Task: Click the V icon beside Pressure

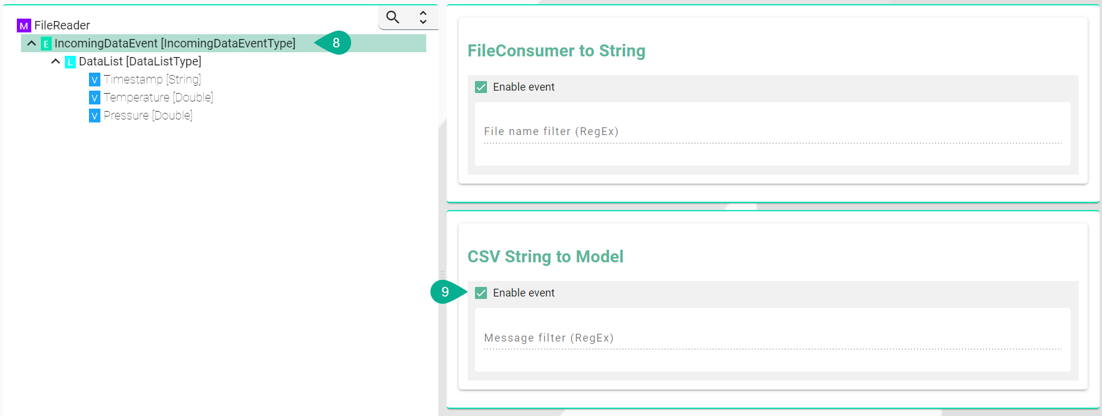Action: [94, 116]
